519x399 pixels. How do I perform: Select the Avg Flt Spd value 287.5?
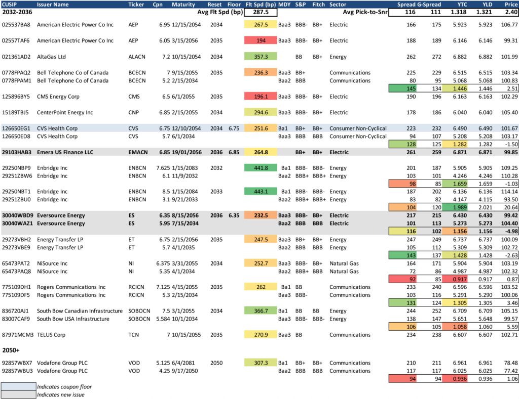pyautogui.click(x=261, y=12)
